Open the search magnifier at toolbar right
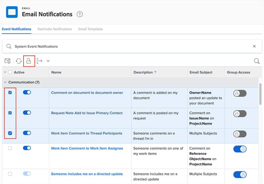Screen dimensions: 264x184 tap(257, 61)
